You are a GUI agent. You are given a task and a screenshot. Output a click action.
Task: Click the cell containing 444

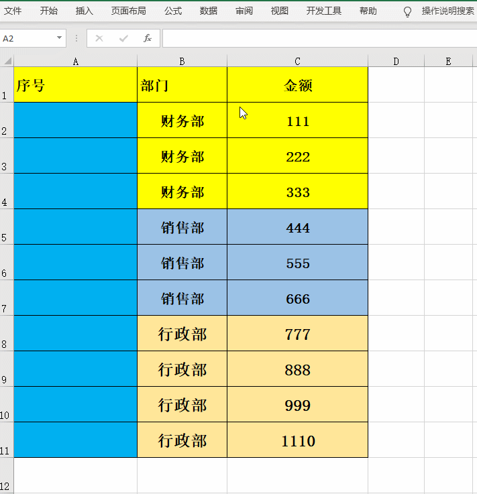(x=298, y=227)
